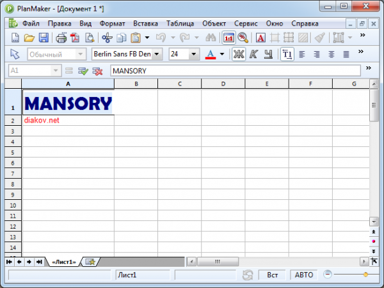384x288 pixels.
Task: Open the paste options dropdown arrow
Action: [x=147, y=38]
